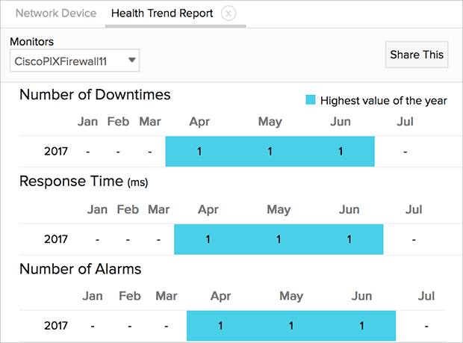
Task: Click April value in Response Time row
Action: [208, 239]
